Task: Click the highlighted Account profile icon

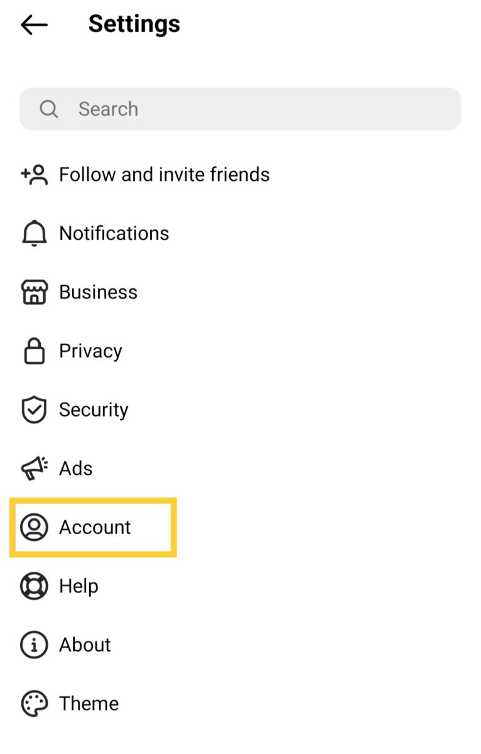Action: tap(34, 528)
